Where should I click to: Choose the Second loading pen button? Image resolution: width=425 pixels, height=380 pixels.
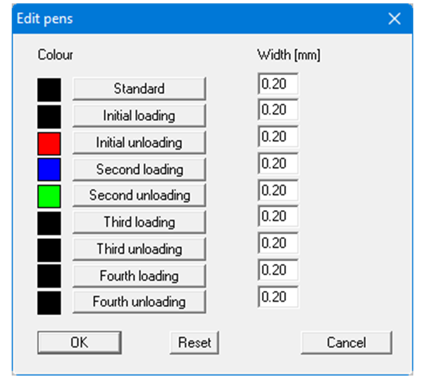point(139,169)
